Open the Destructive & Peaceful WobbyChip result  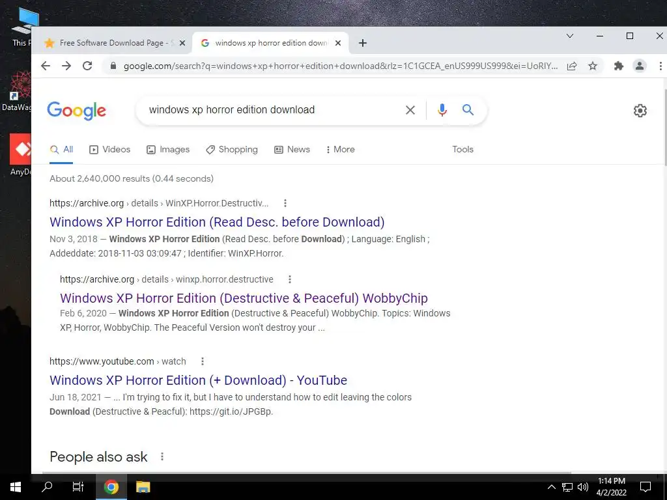click(x=244, y=298)
